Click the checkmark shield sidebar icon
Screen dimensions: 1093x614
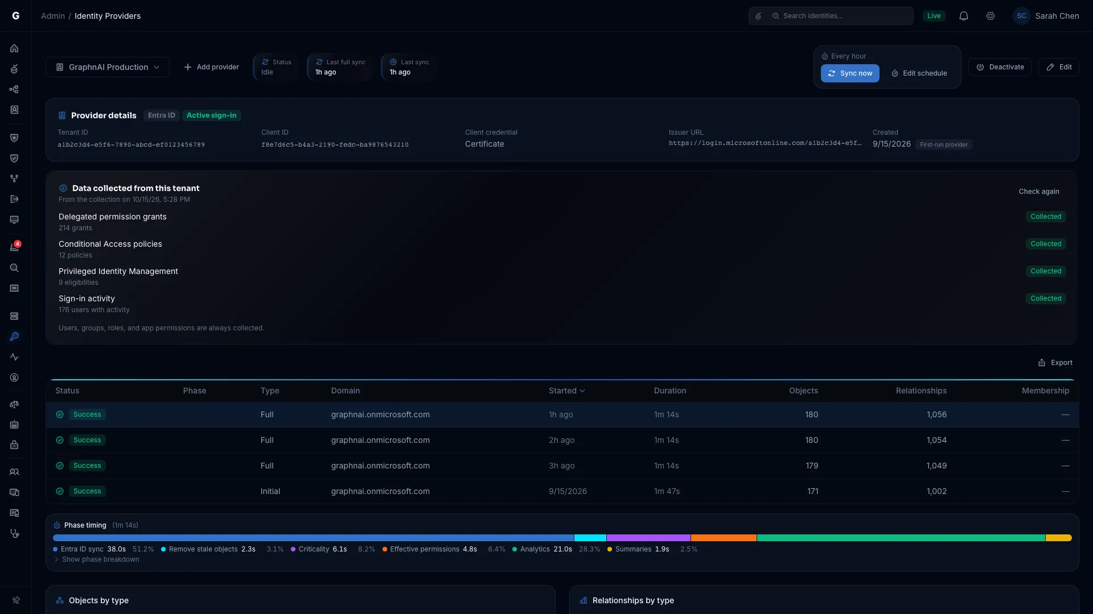pyautogui.click(x=14, y=158)
